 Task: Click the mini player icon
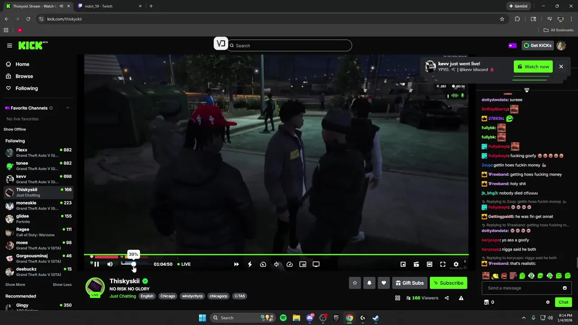403,264
